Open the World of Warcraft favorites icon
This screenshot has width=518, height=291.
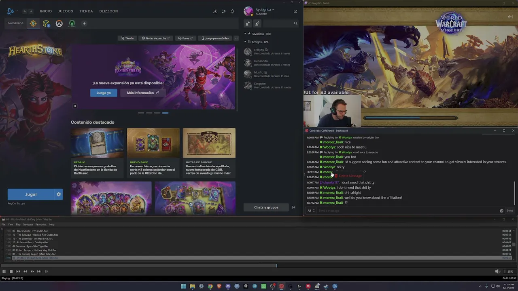[x=46, y=23]
